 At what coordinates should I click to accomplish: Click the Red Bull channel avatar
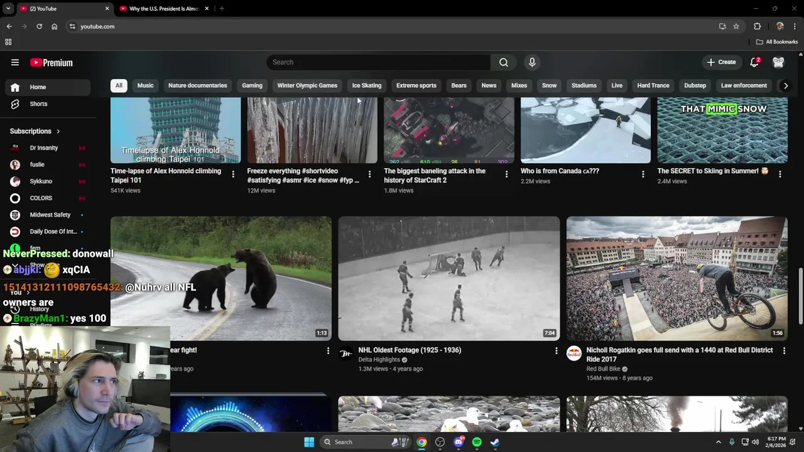tap(573, 353)
